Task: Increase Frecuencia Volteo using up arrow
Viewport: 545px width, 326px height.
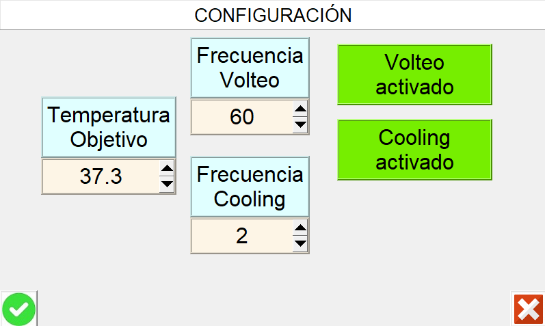Action: pyautogui.click(x=300, y=110)
